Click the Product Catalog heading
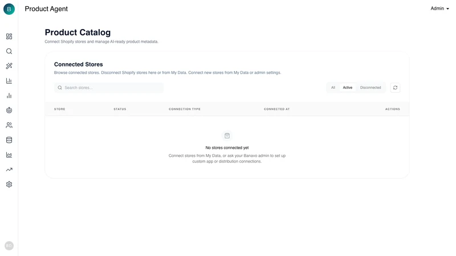Screen dimensions: 456x256 tap(78, 32)
